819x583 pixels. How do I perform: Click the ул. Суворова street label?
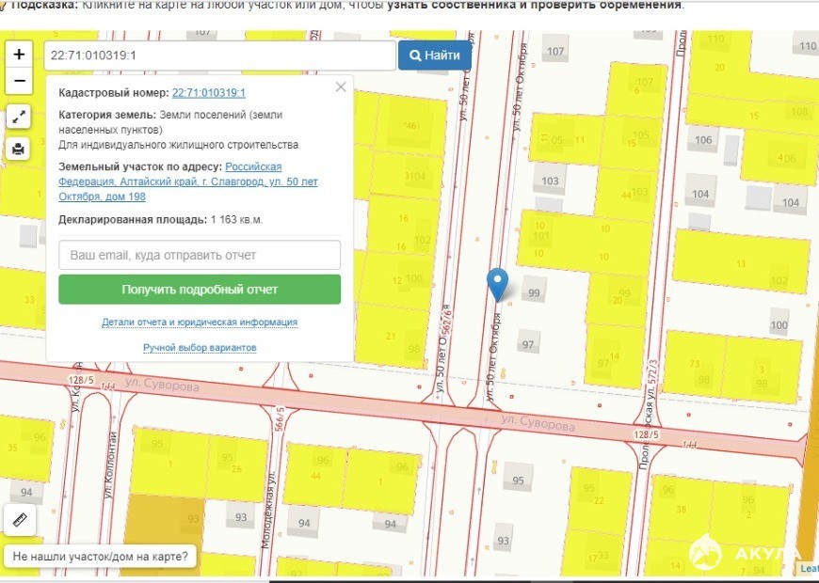pos(538,425)
